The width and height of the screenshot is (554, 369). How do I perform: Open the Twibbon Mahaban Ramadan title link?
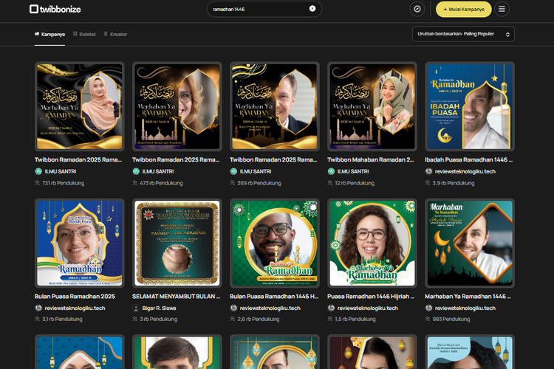[371, 159]
